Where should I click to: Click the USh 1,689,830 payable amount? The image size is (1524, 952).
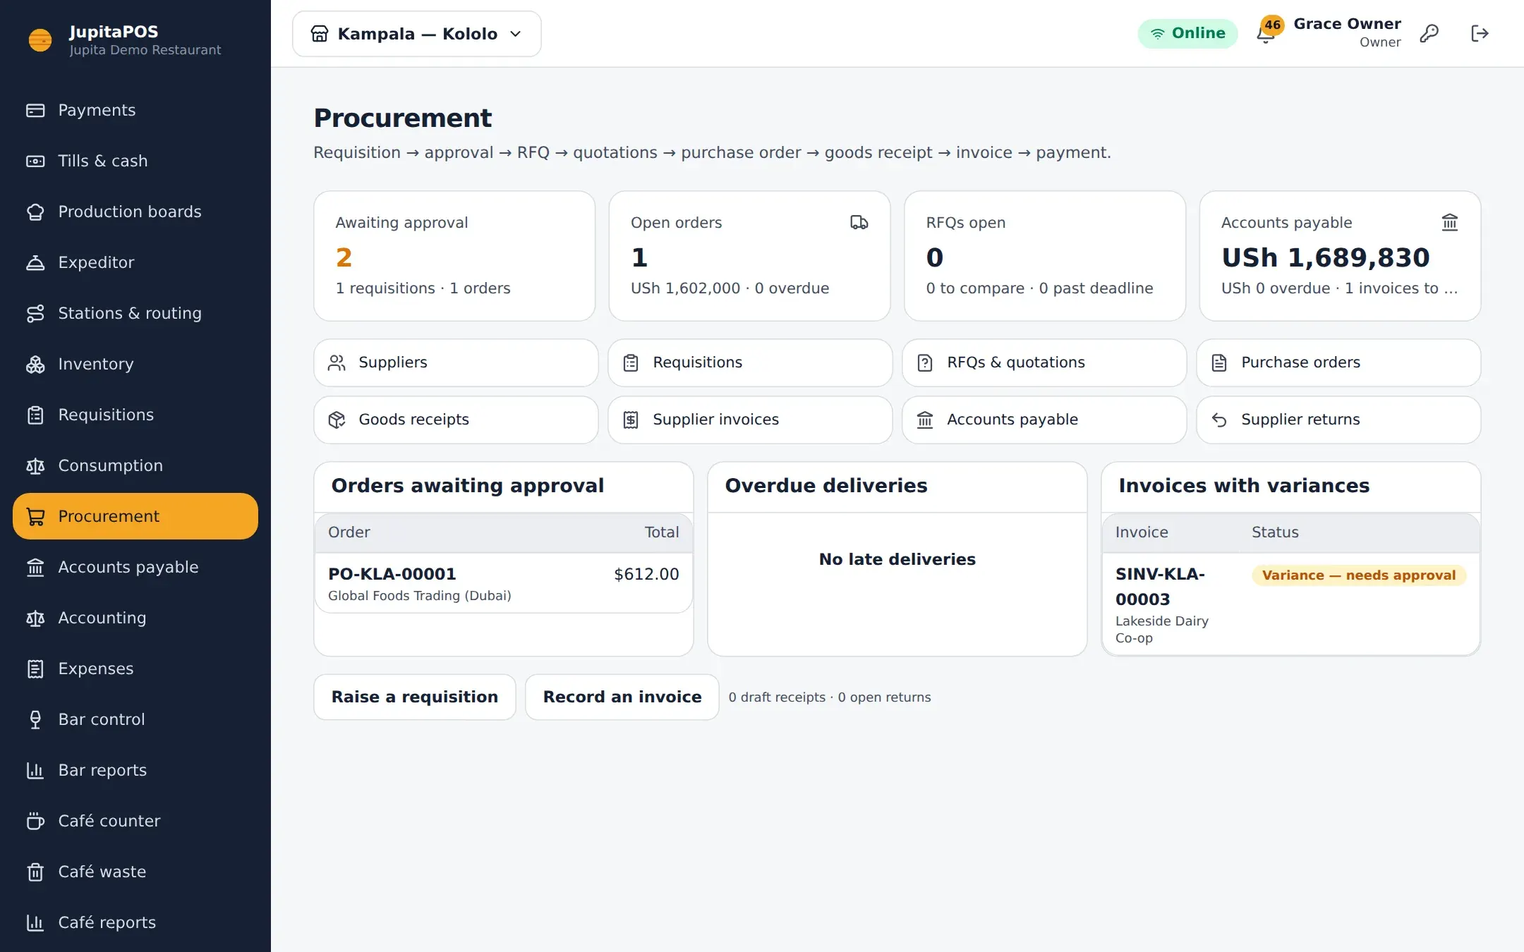tap(1326, 257)
